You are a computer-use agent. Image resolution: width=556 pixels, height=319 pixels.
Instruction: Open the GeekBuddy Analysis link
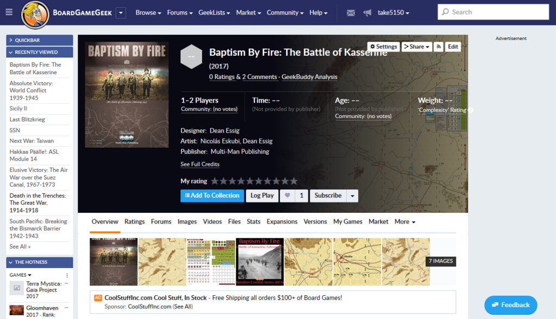pos(309,77)
